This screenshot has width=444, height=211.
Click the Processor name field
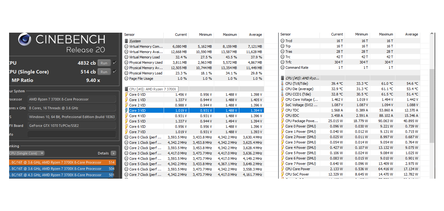point(72,99)
